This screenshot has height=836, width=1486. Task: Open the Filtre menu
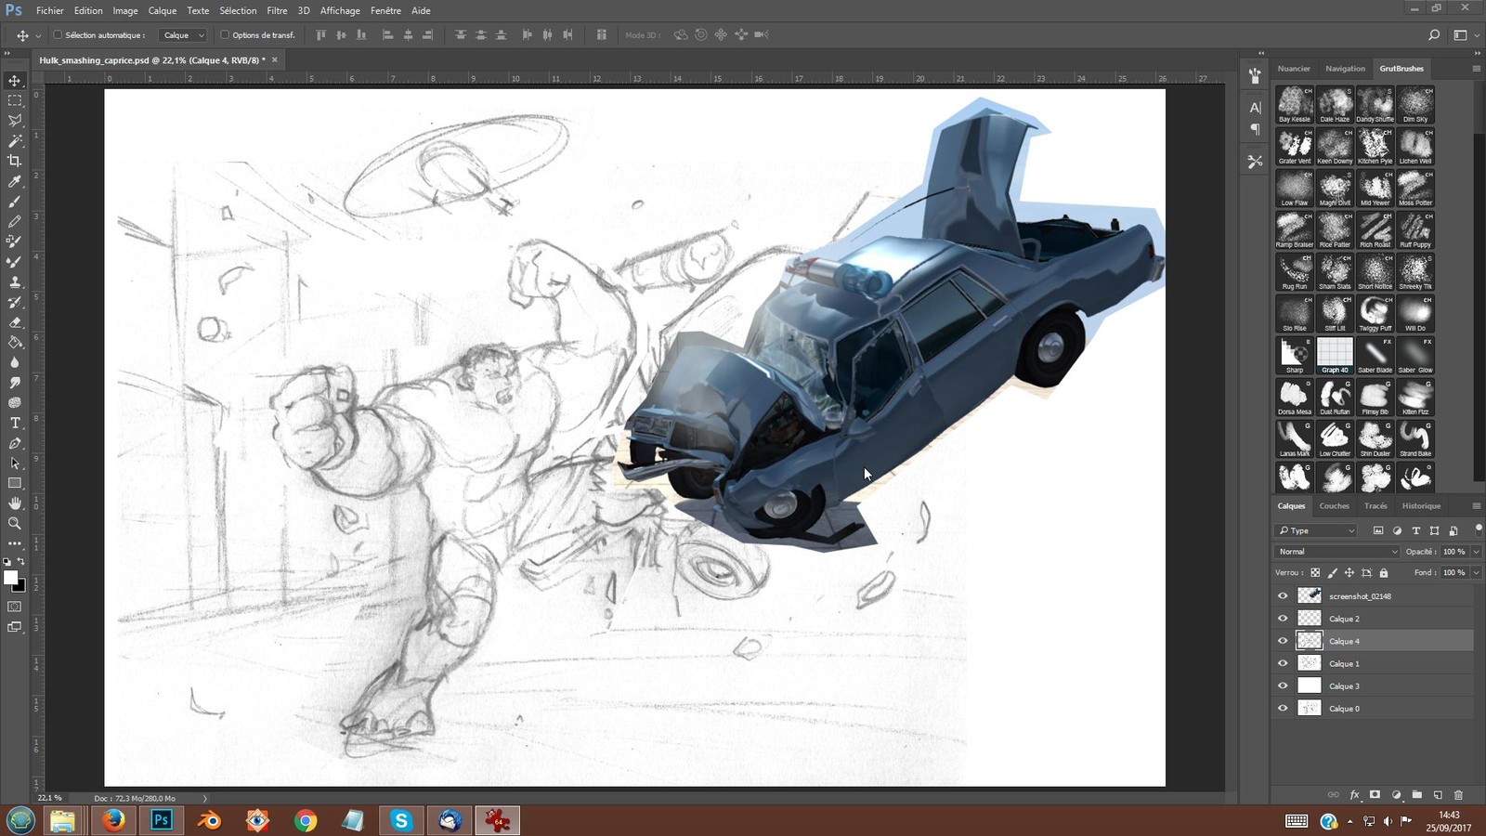277,10
